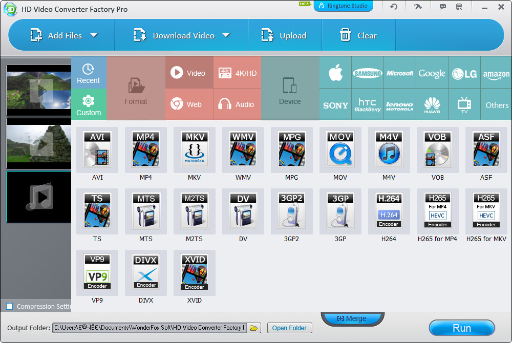
Task: Select the MOV QuickTime format
Action: 340,150
